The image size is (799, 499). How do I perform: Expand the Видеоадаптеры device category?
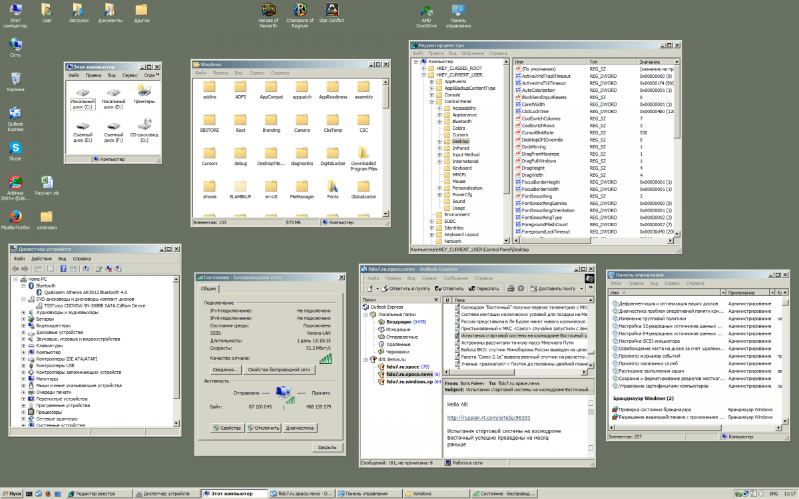24,326
